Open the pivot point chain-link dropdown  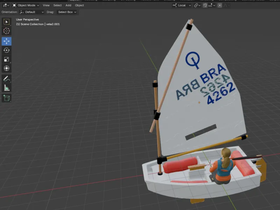(197, 5)
